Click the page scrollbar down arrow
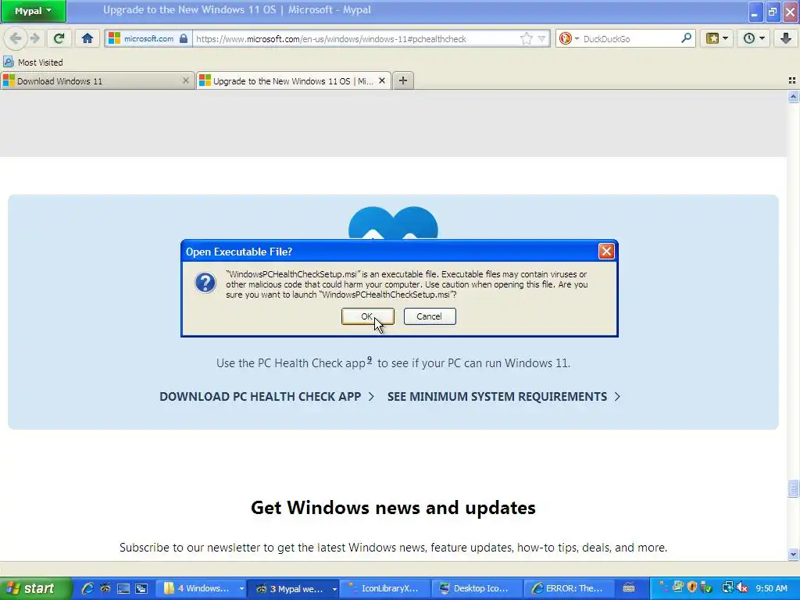The height and width of the screenshot is (600, 800). coord(793,554)
